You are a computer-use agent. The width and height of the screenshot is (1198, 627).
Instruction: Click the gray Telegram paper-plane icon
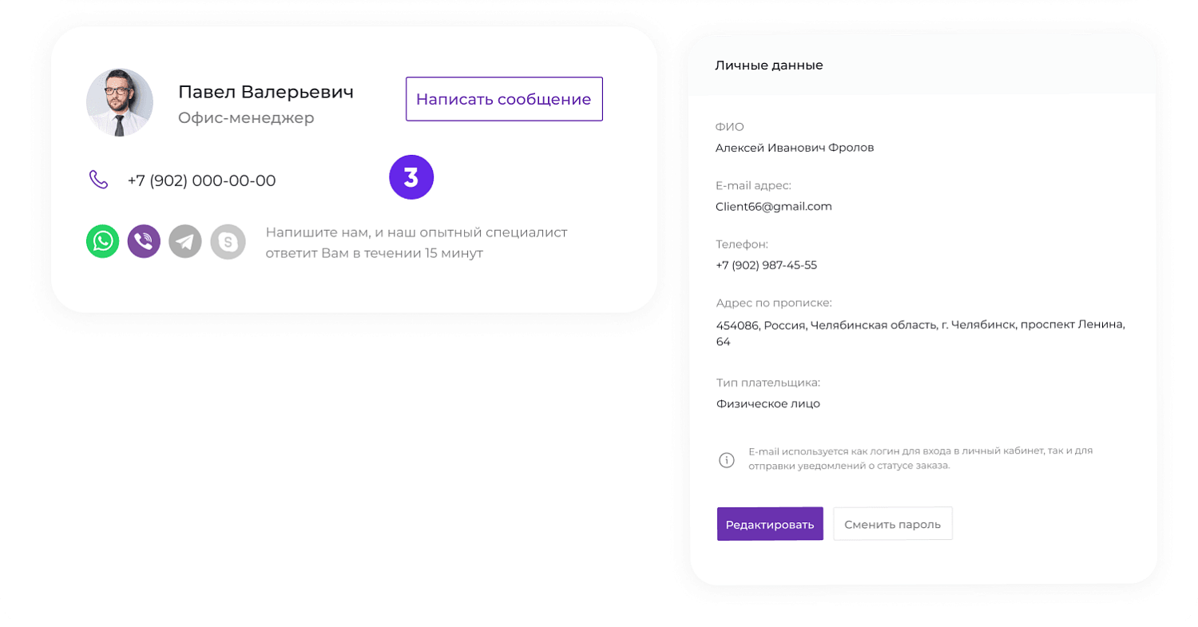(x=185, y=241)
